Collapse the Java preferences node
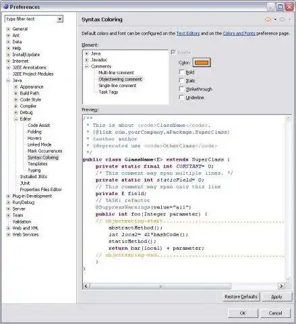 pyautogui.click(x=8, y=80)
